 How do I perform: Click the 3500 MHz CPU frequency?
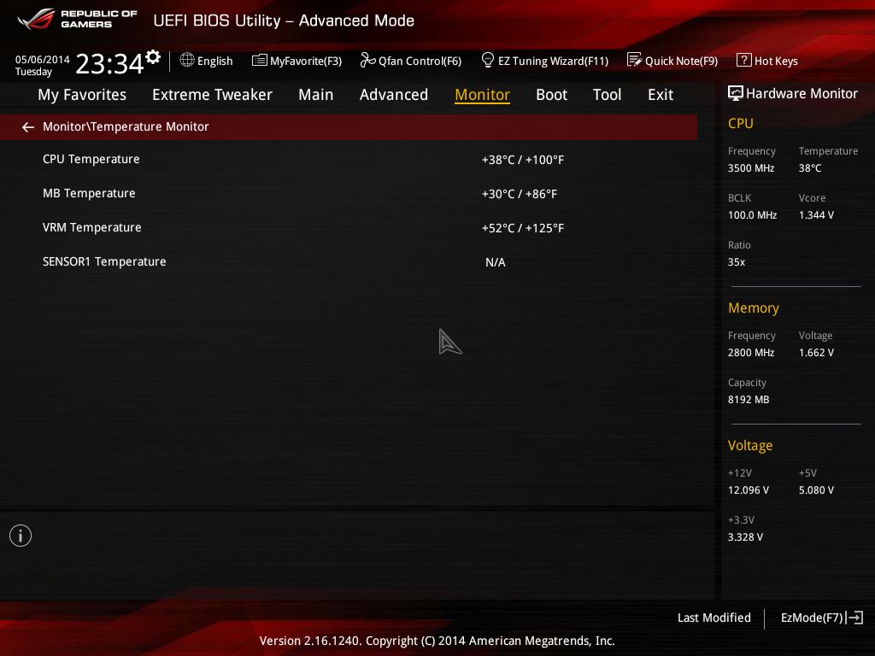[x=751, y=168]
